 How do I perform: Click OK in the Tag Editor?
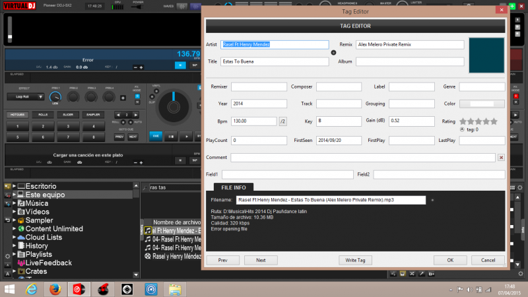(x=450, y=260)
